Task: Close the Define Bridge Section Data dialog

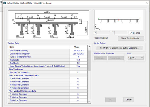Action: (x=146, y=3)
